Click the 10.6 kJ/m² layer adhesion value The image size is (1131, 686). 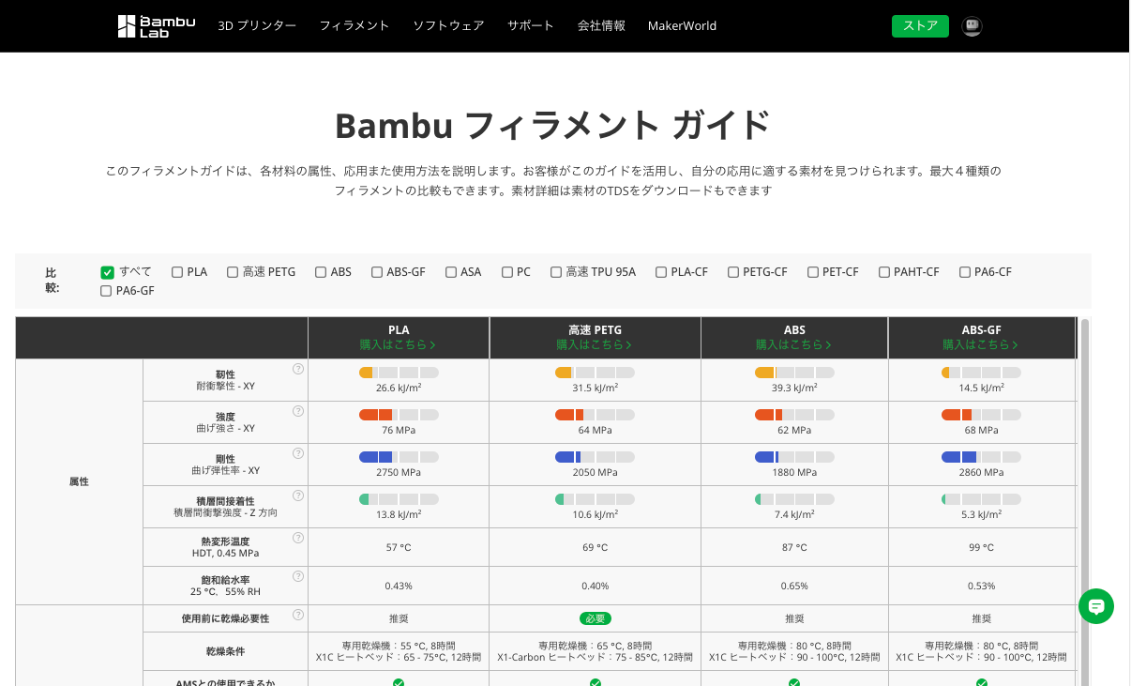pos(595,514)
